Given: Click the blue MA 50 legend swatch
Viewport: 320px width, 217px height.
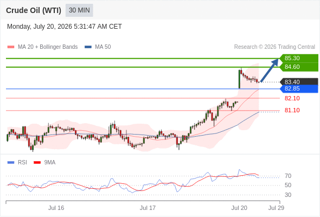Looking at the screenshot, I should click(88, 47).
